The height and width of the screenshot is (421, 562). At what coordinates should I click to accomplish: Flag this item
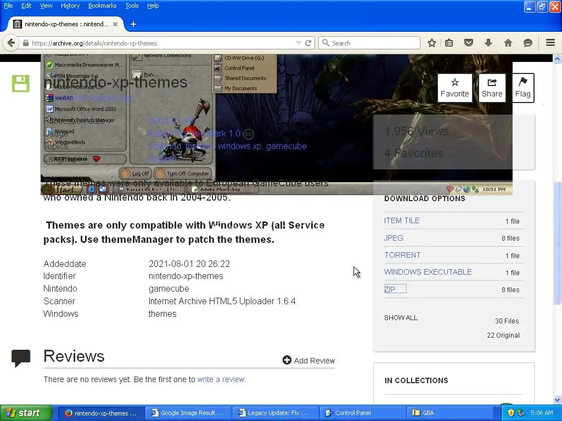523,88
